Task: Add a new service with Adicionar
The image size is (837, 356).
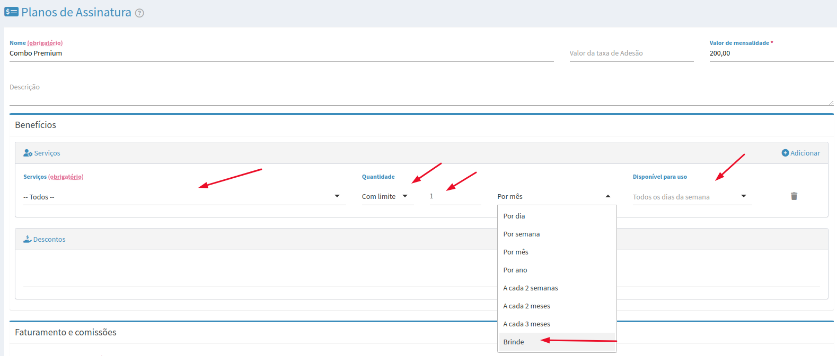Action: click(801, 153)
